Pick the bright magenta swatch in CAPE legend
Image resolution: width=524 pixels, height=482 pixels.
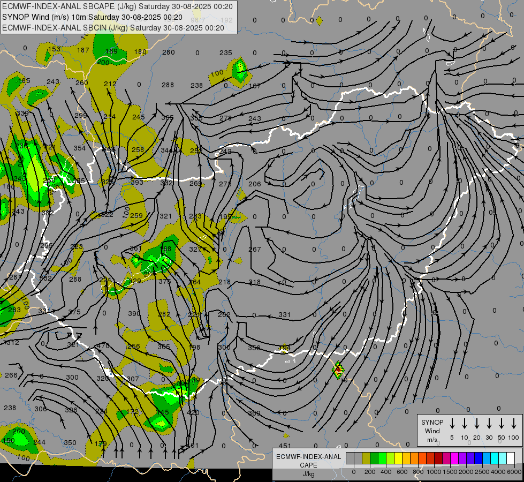pos(454,458)
